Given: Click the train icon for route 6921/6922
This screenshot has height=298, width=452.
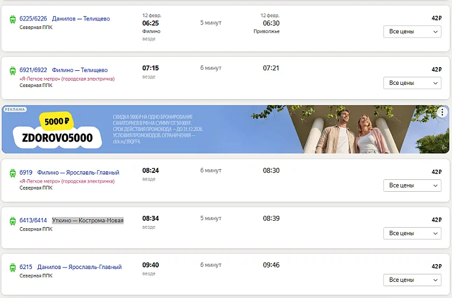Looking at the screenshot, I should 12,71.
